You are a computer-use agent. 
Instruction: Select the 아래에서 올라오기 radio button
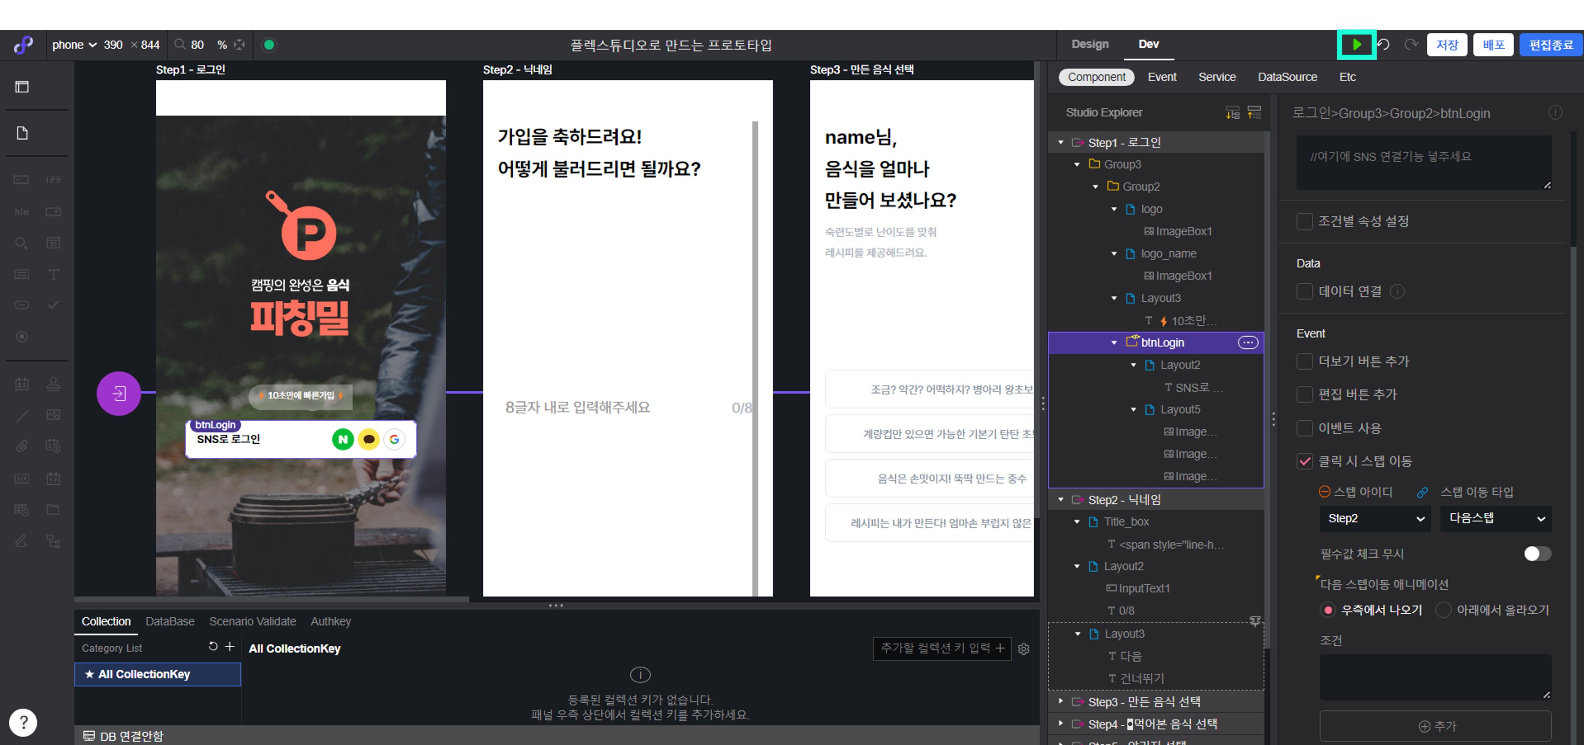point(1443,610)
